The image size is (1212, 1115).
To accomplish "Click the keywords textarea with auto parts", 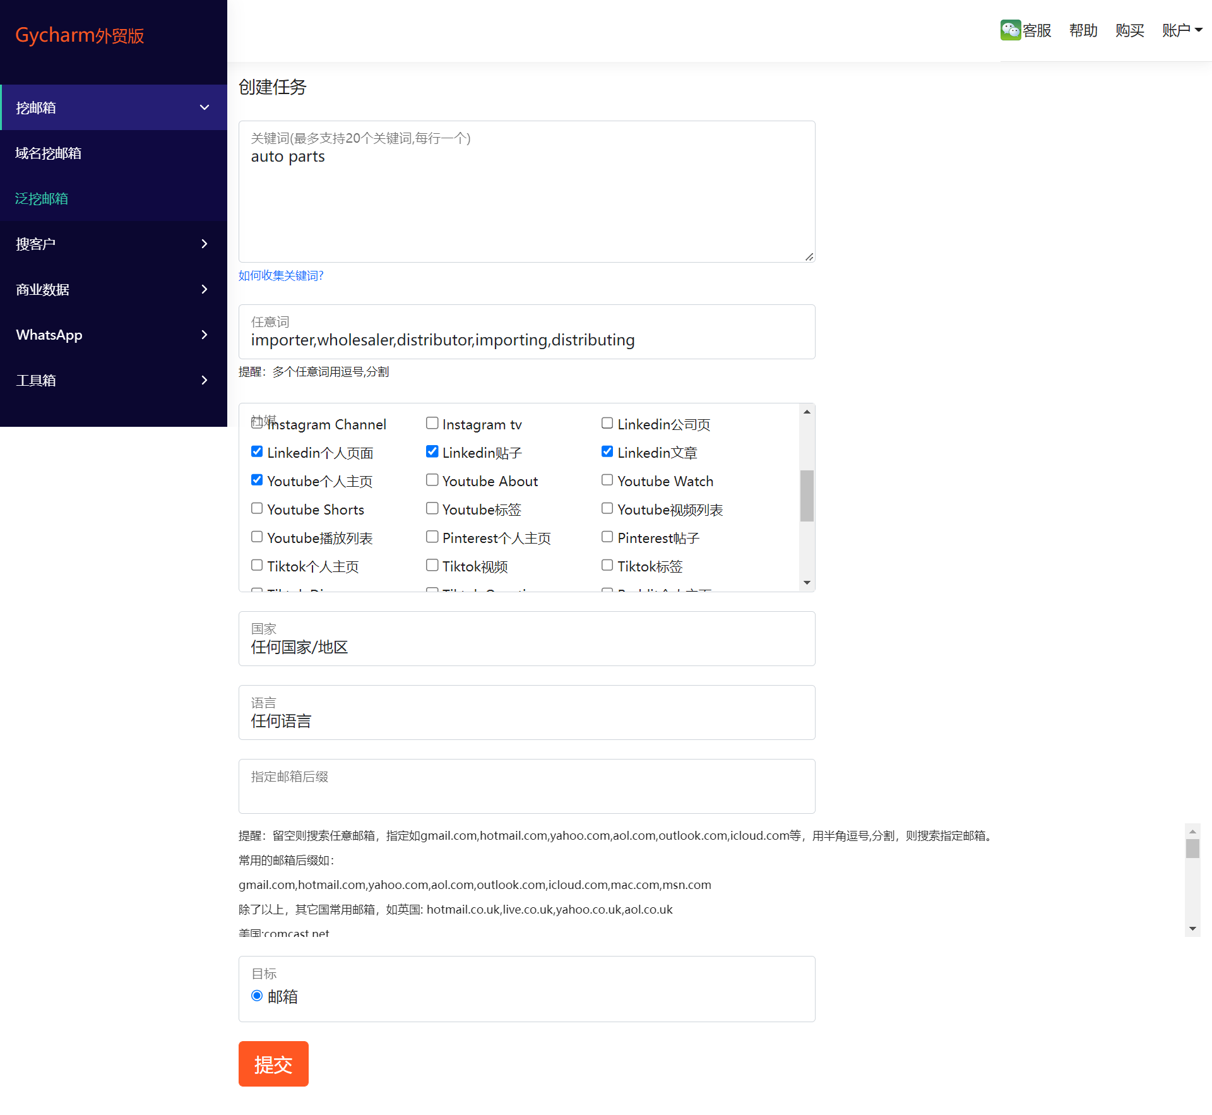I will [527, 191].
